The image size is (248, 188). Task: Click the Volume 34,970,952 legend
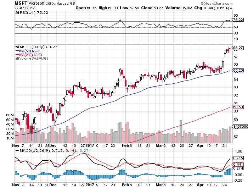coord(34,59)
